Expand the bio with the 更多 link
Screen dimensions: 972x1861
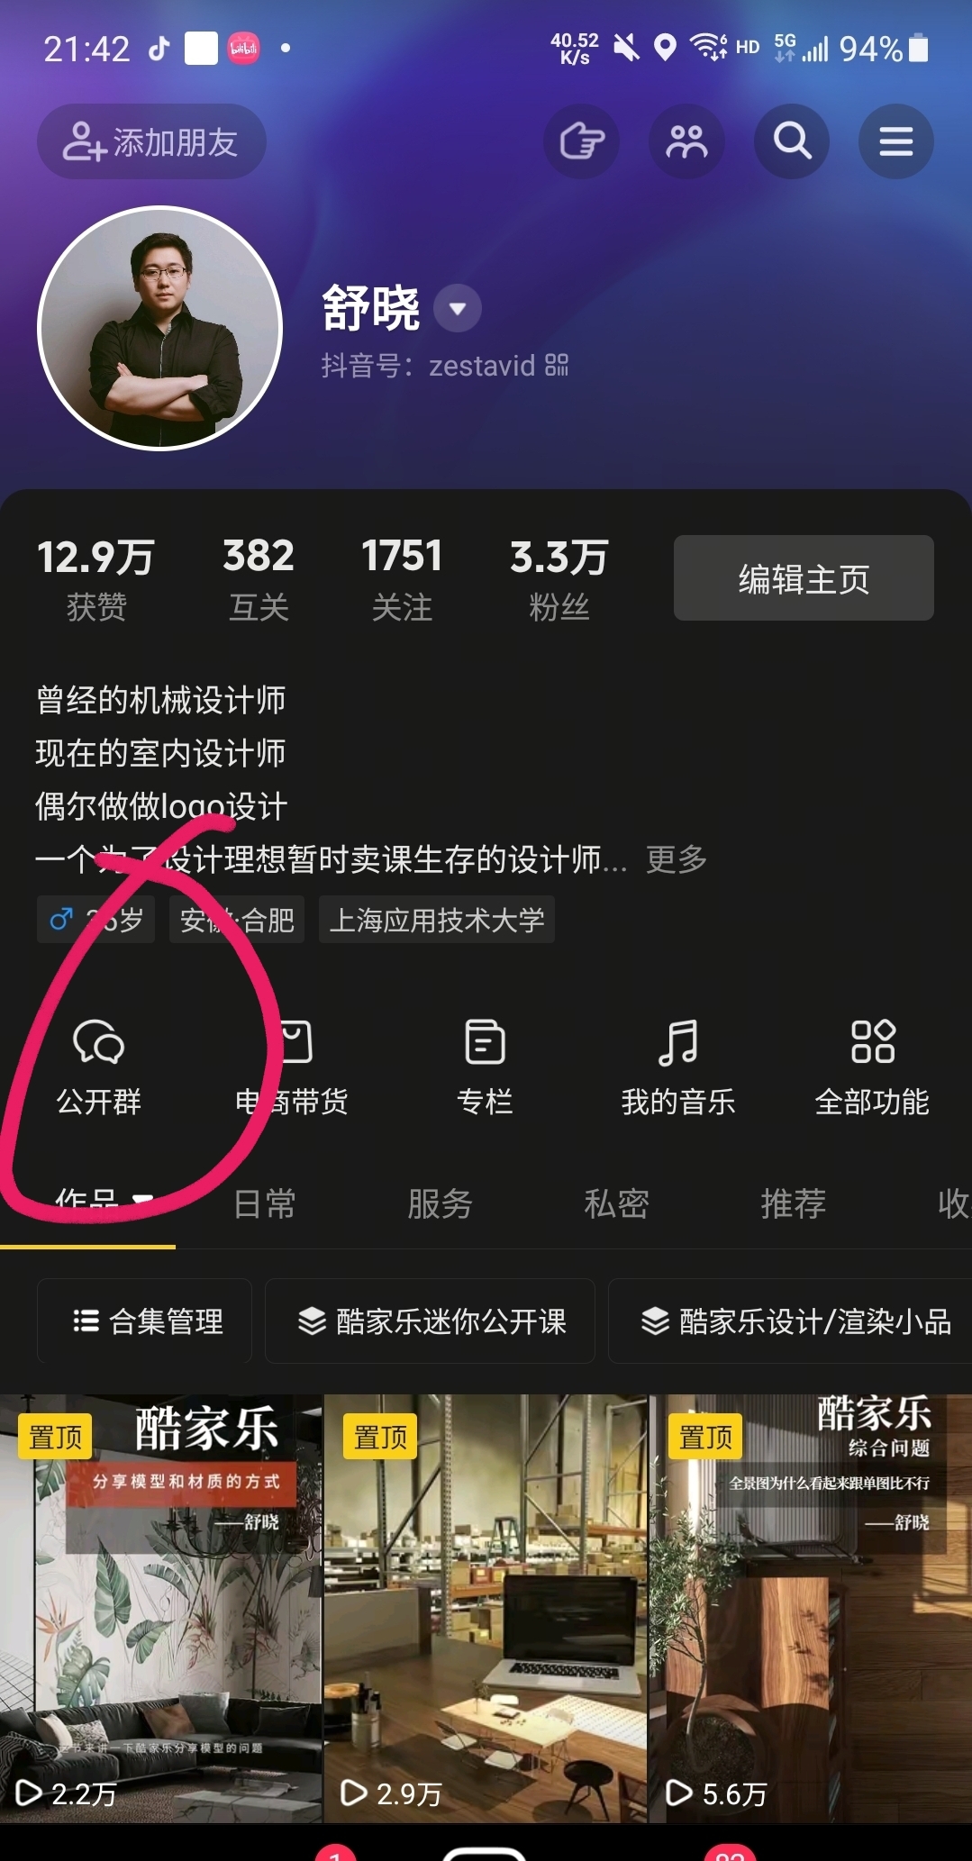(x=677, y=859)
